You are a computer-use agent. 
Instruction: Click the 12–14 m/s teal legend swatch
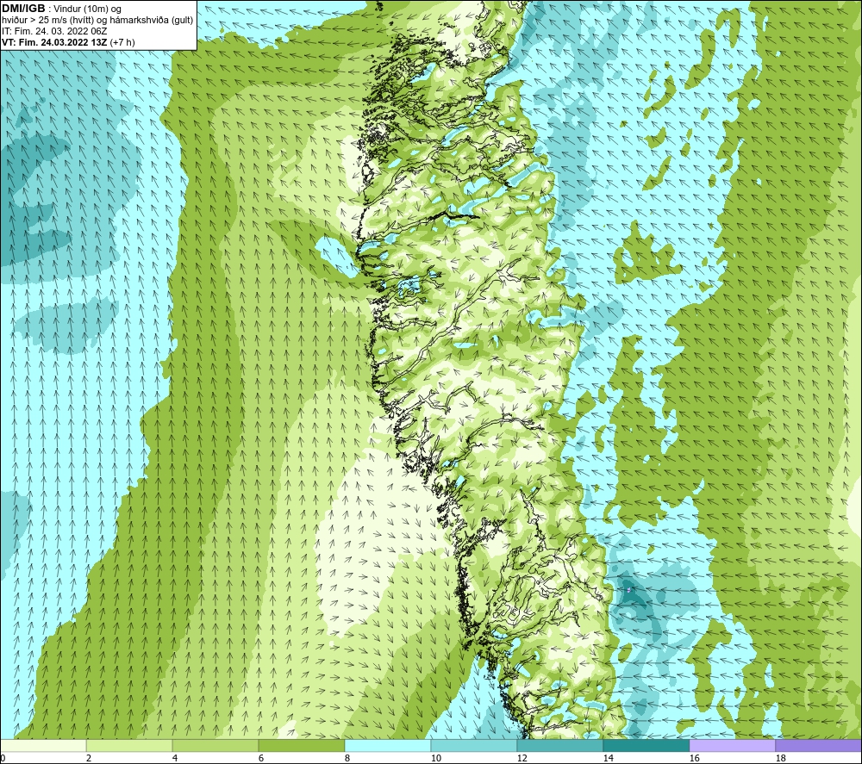tap(559, 745)
